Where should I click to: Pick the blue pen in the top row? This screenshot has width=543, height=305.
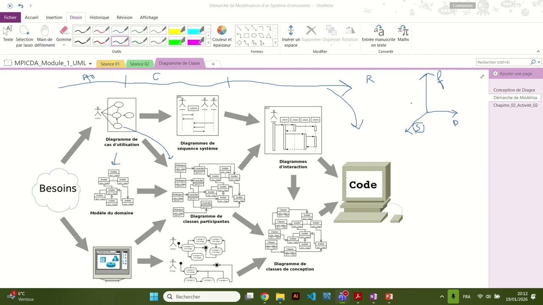pos(120,30)
